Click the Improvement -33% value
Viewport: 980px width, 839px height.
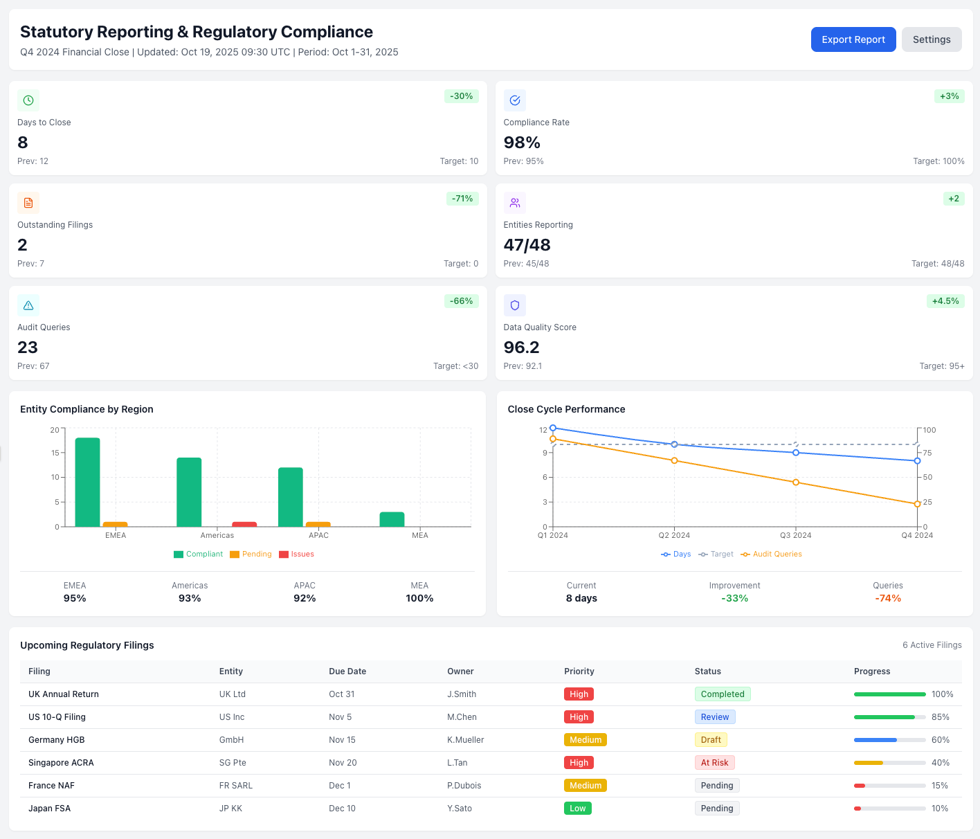pos(735,598)
